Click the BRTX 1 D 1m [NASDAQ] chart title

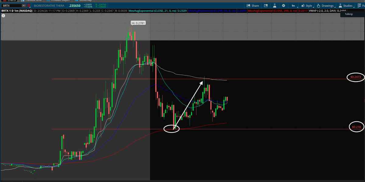point(17,11)
